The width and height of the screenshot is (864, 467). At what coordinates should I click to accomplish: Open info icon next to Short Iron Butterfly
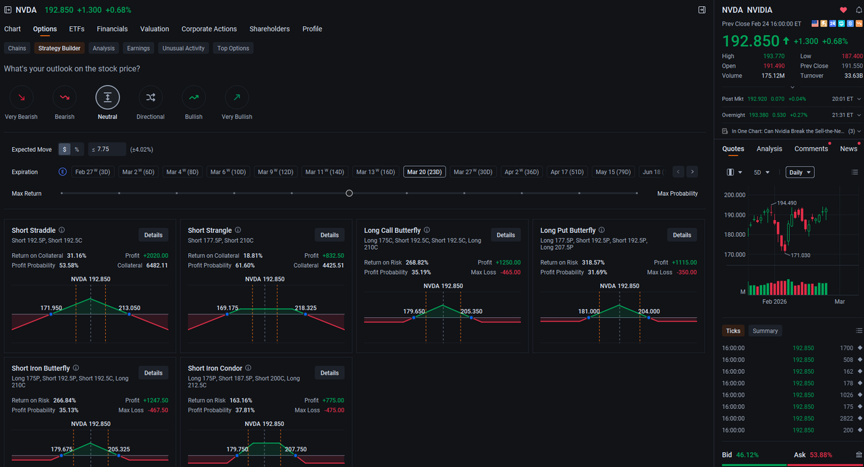(x=76, y=368)
